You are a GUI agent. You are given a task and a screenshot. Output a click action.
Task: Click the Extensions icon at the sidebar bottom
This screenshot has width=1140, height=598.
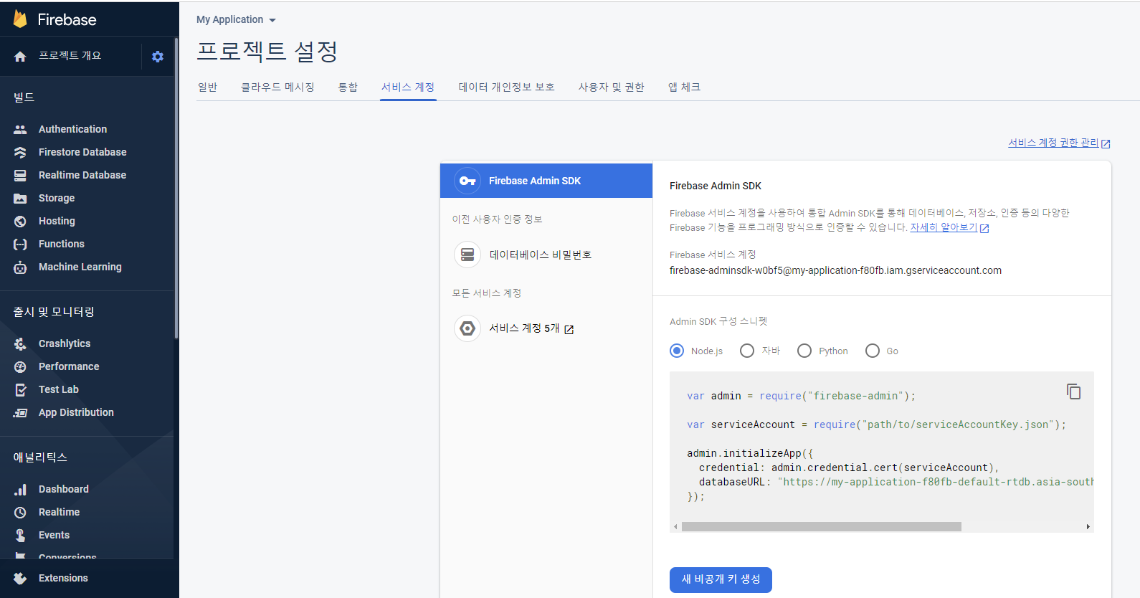(x=20, y=578)
